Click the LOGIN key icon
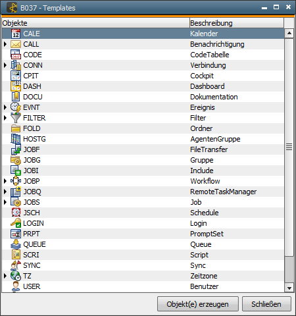The image size is (296, 316). 16,223
